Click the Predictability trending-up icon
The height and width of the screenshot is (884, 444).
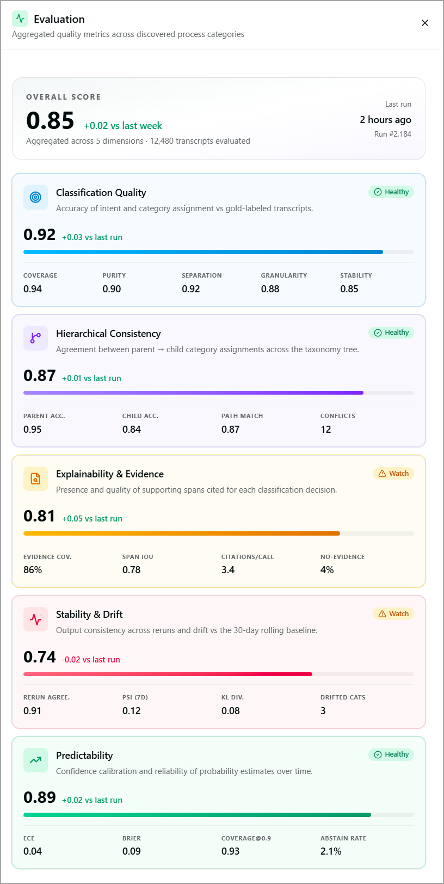coord(35,760)
